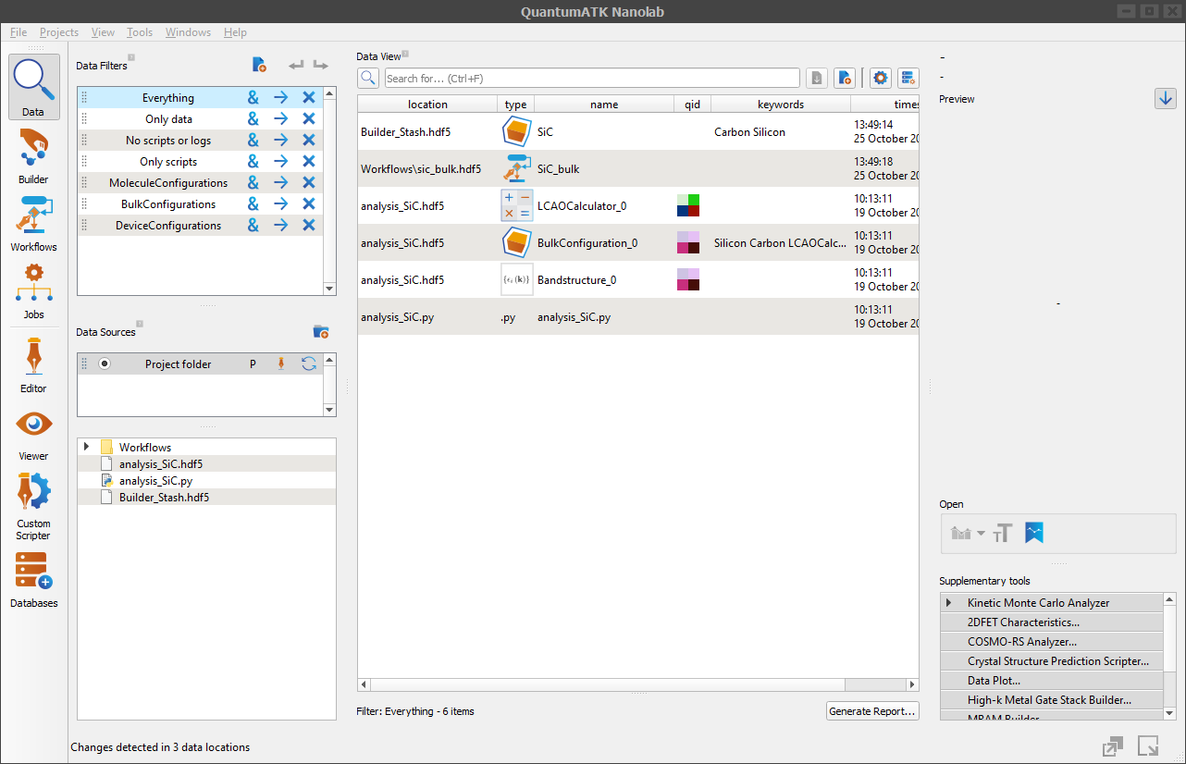Screen dimensions: 1186x764
Task: Add a new data source folder
Action: [321, 331]
